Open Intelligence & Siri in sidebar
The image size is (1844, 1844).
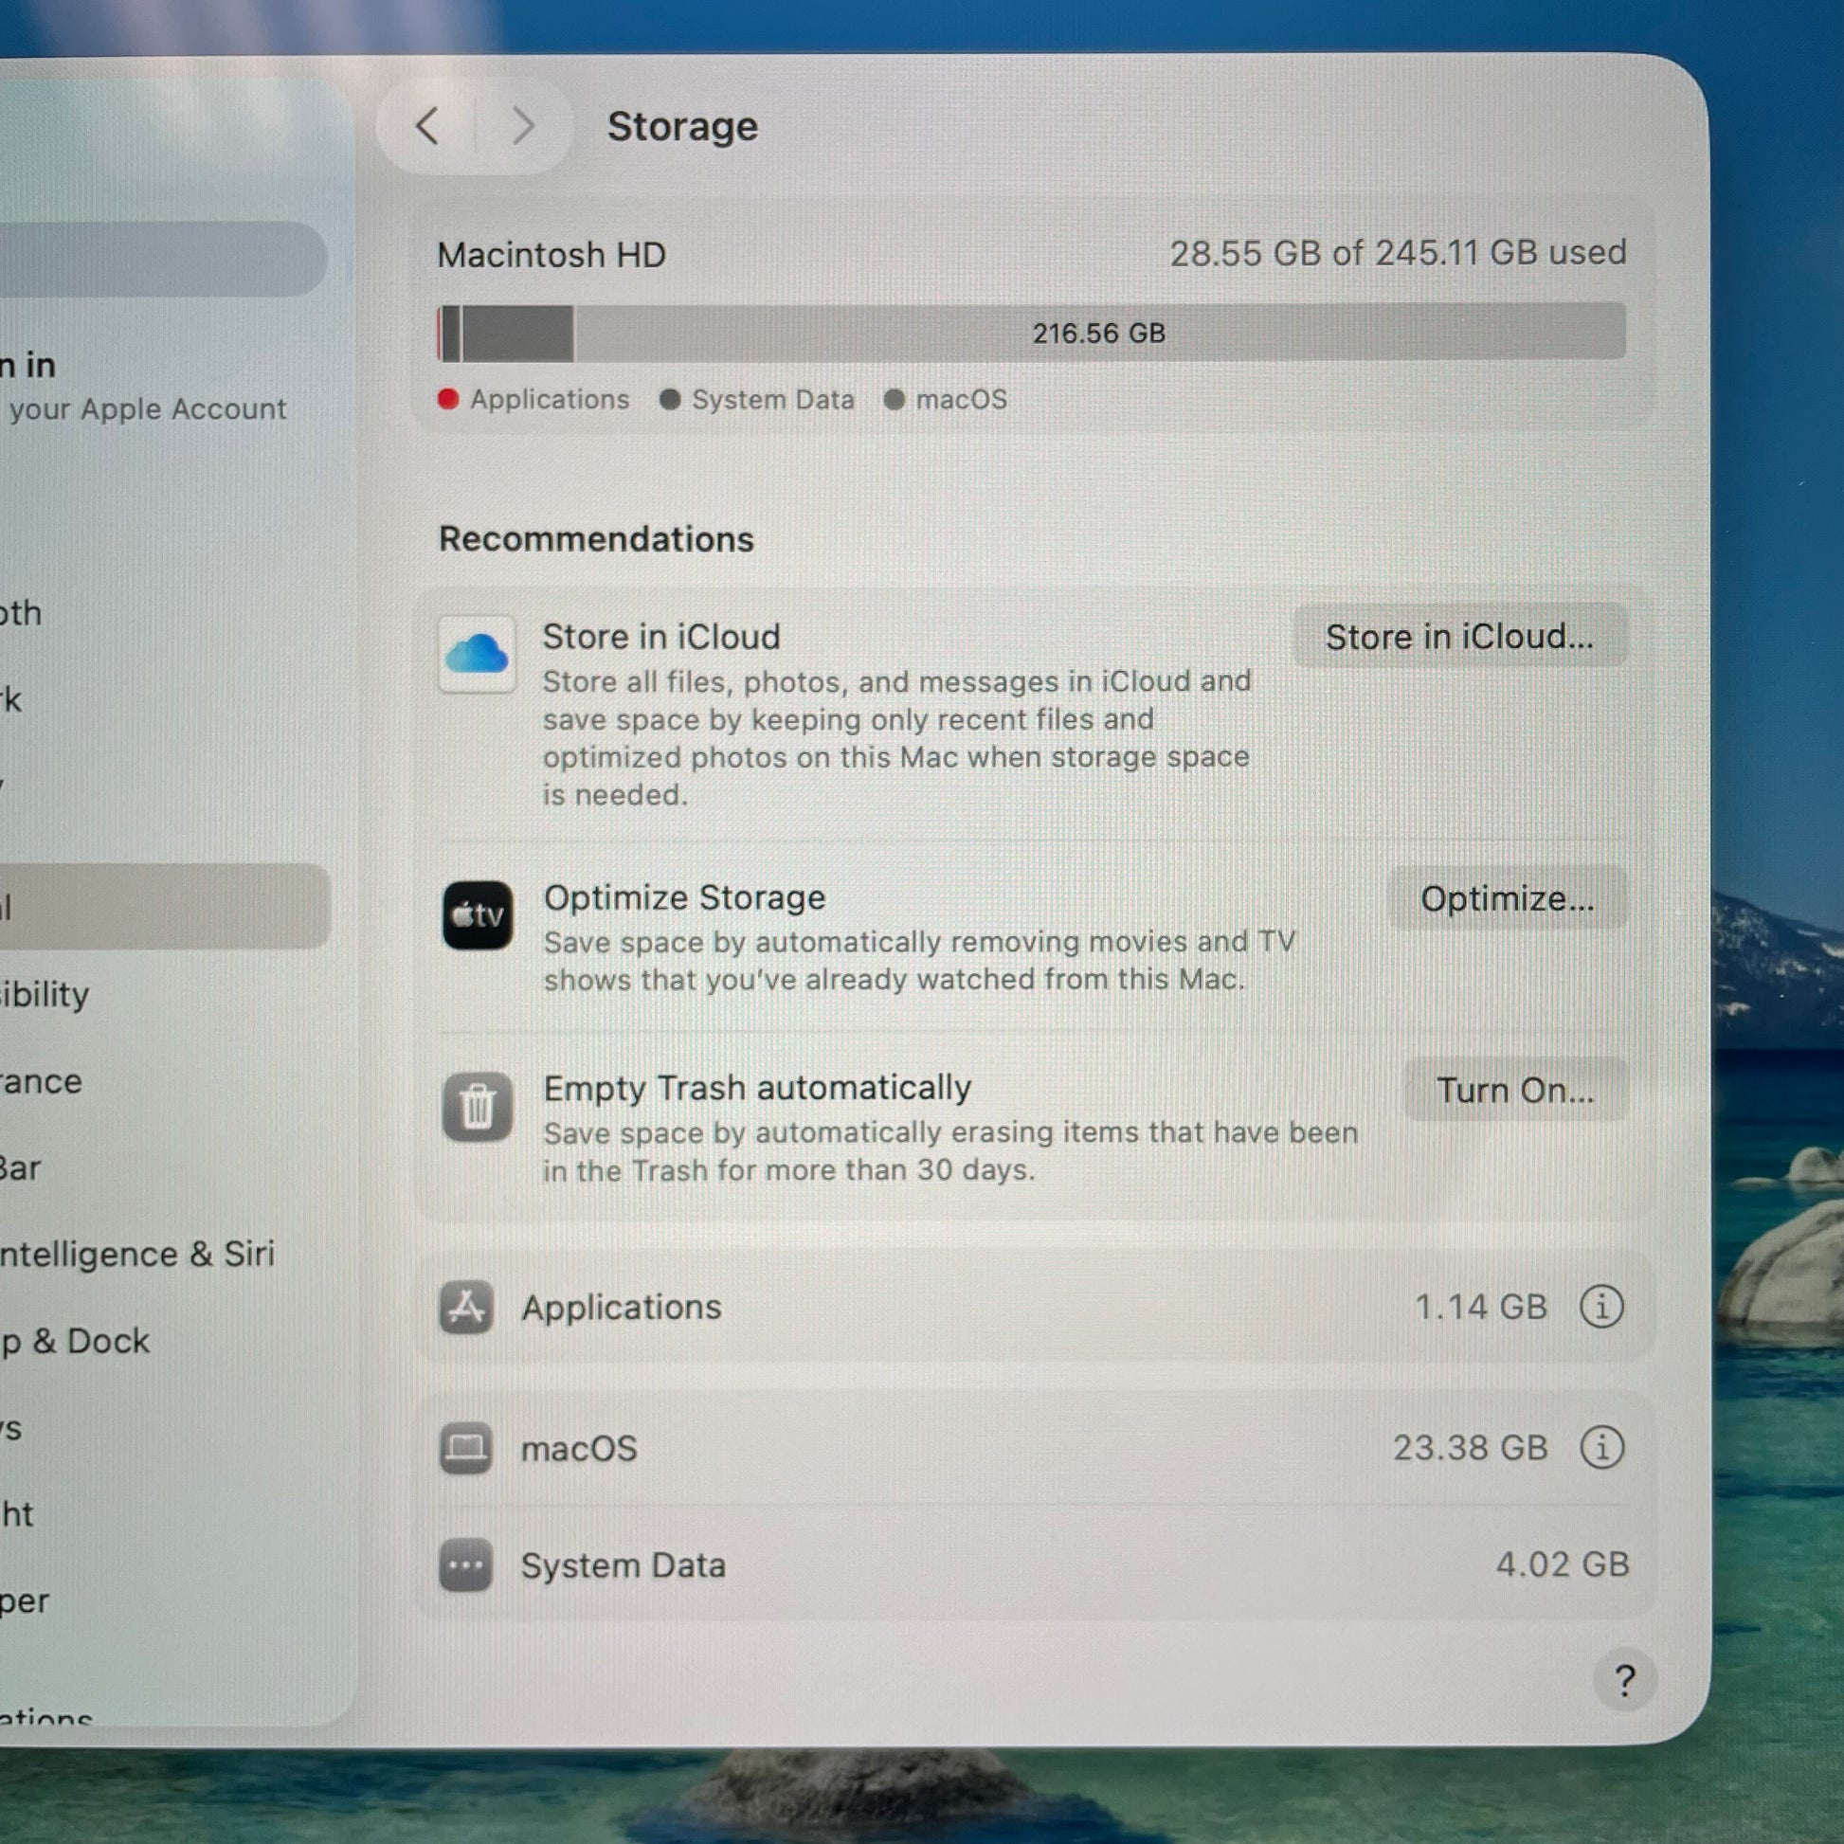[x=138, y=1255]
